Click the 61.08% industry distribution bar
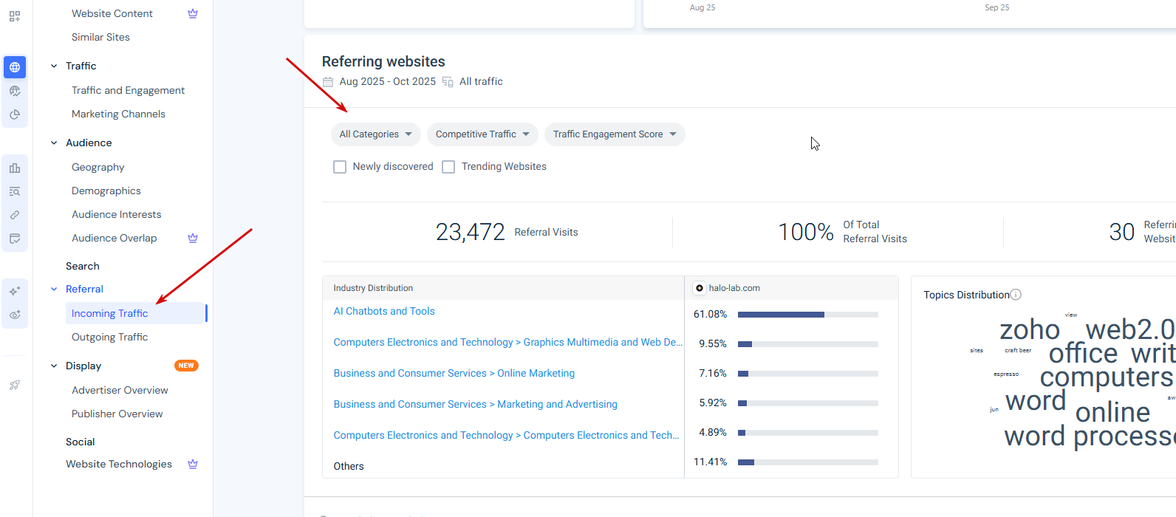This screenshot has height=517, width=1176. click(x=807, y=315)
